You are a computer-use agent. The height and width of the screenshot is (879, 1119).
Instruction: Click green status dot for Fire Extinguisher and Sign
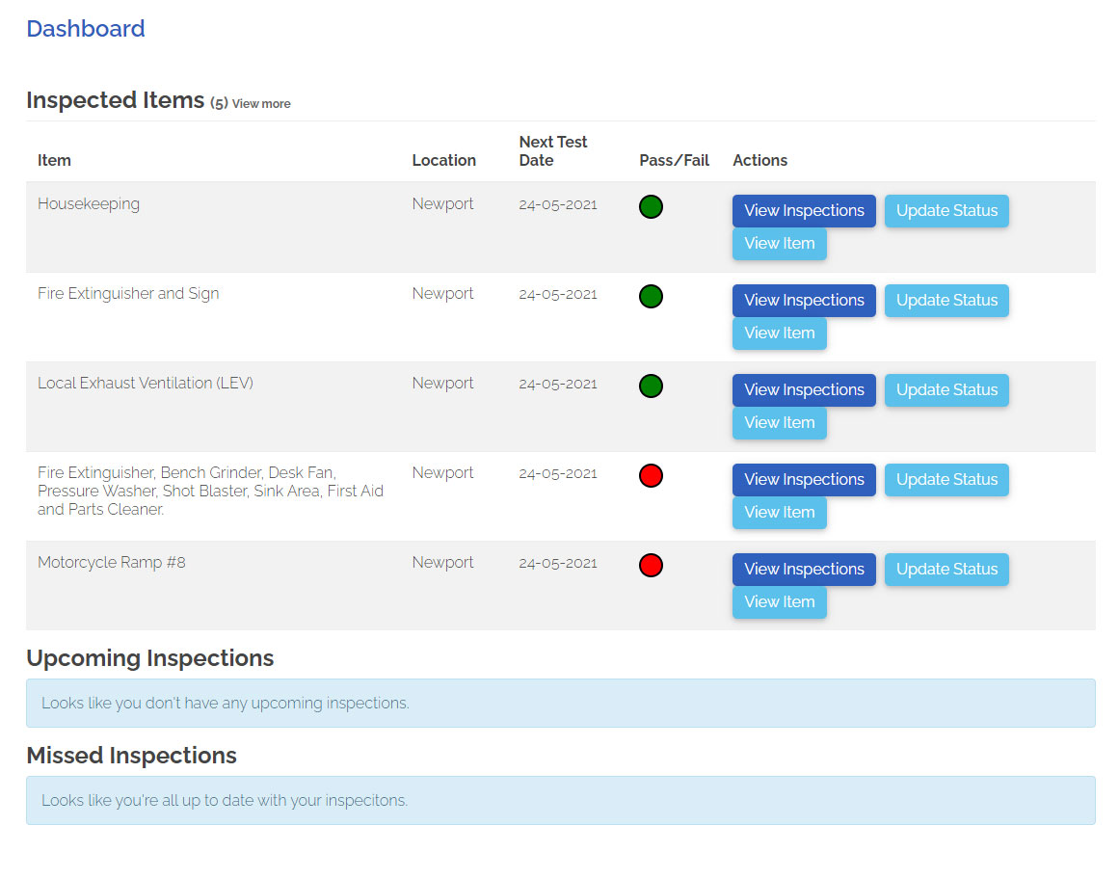(x=651, y=296)
